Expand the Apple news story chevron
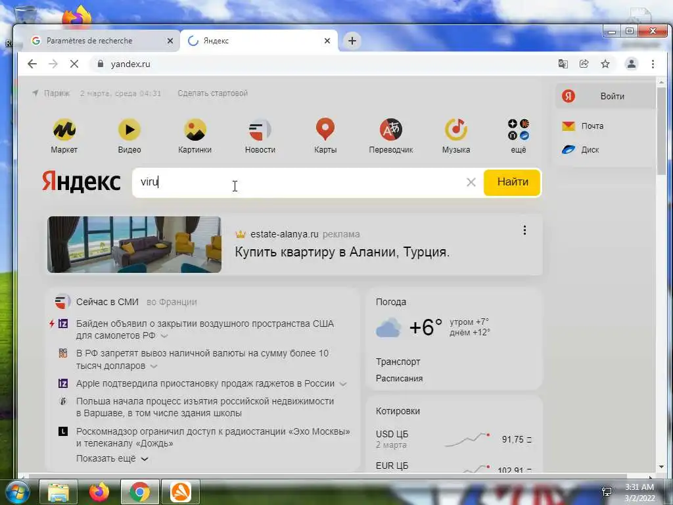Viewport: 673px width, 505px height. 343,384
